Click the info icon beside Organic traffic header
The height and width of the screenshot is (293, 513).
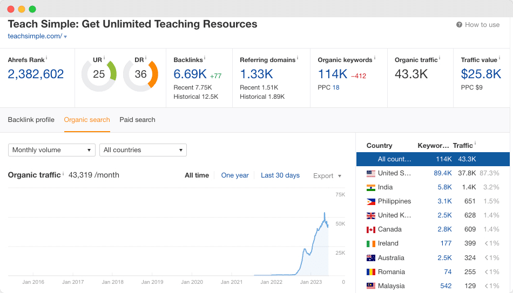click(440, 58)
